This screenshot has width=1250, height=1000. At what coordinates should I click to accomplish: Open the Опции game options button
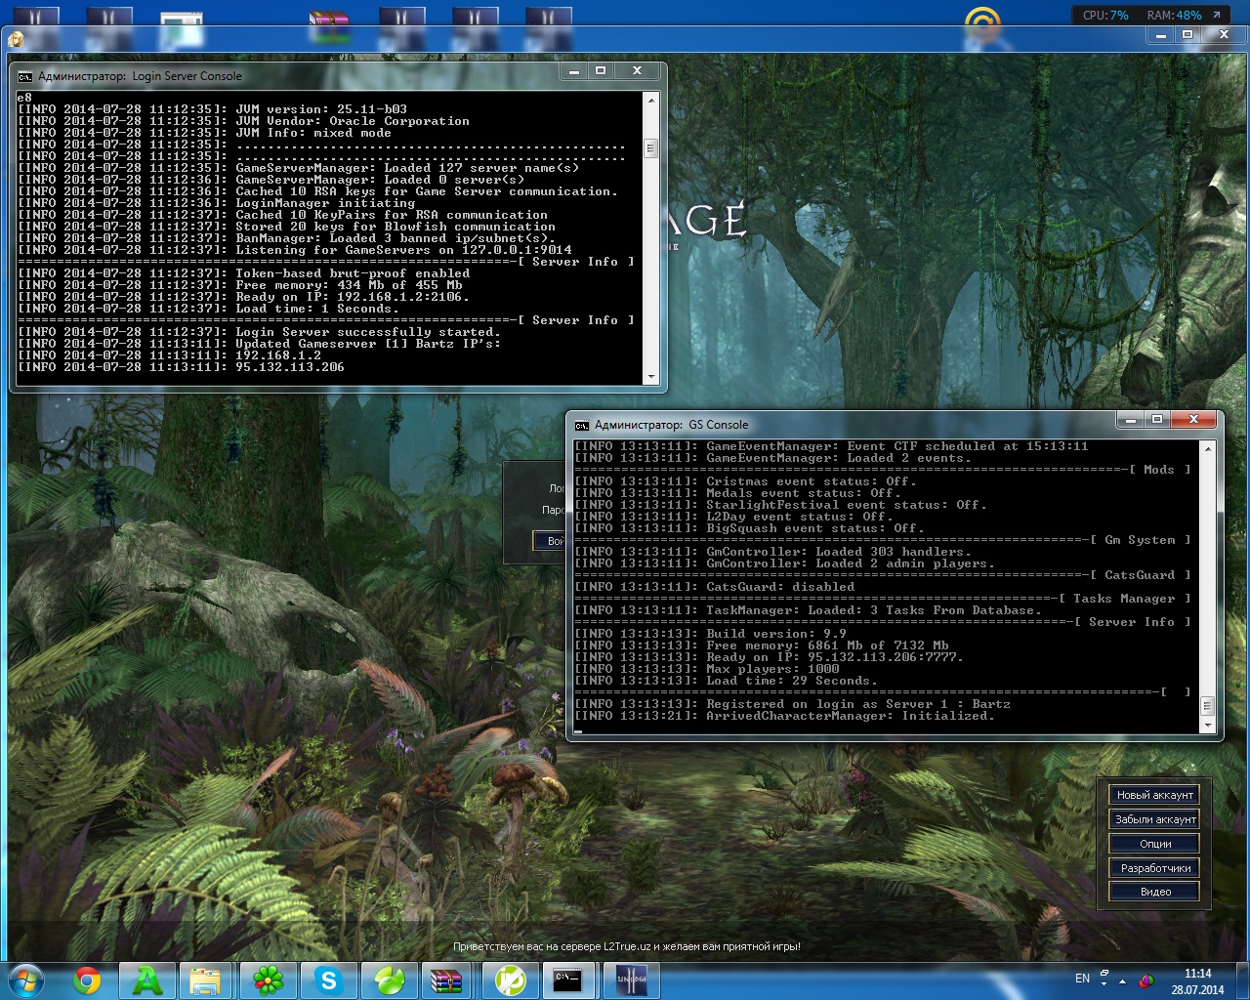(1154, 844)
